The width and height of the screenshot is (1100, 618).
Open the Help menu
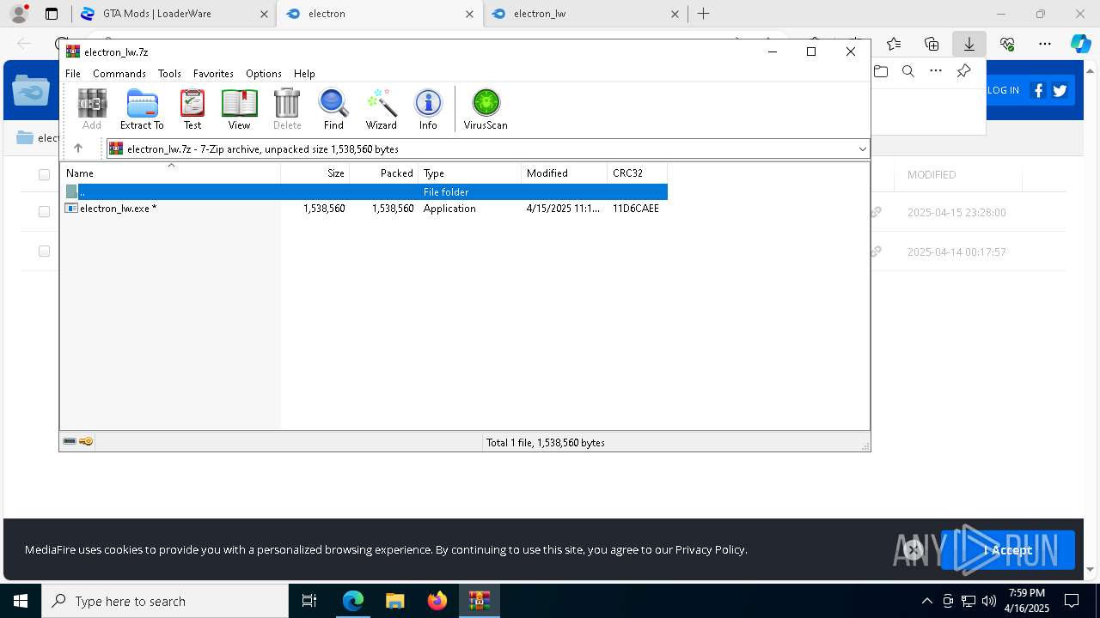click(x=304, y=74)
